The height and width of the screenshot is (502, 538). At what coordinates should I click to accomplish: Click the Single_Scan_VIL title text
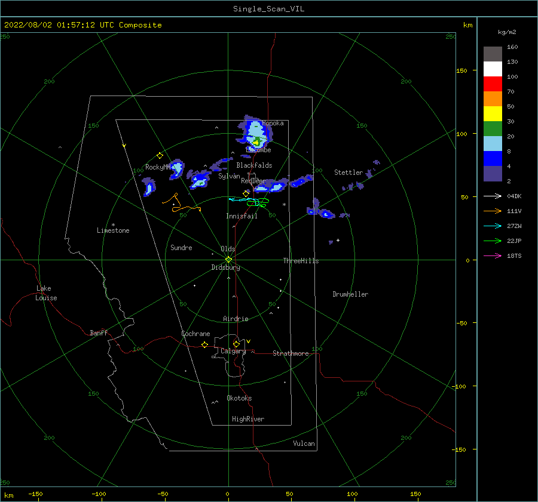pos(268,9)
